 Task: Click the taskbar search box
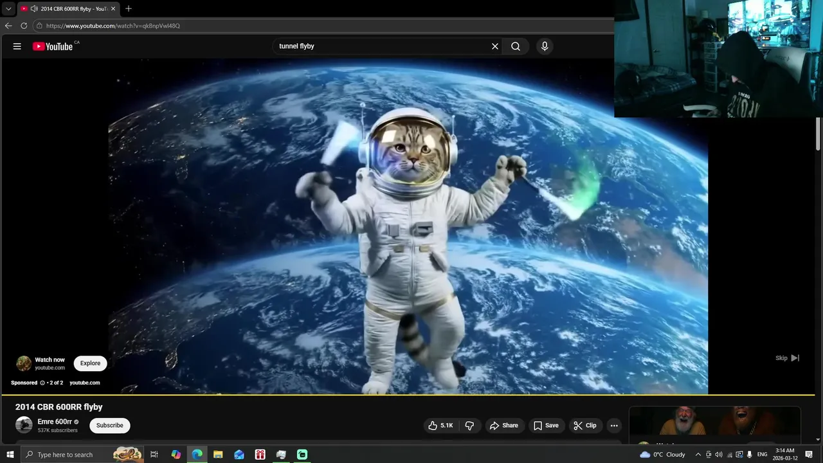(x=82, y=455)
